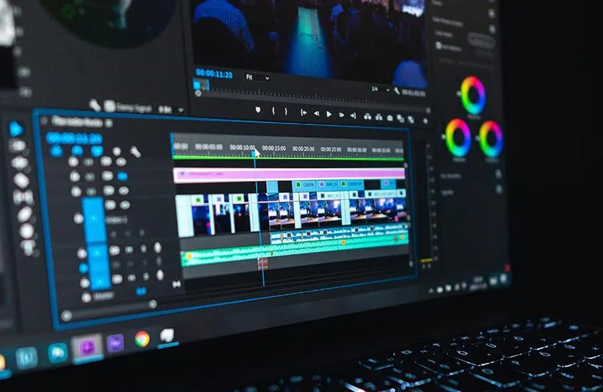The image size is (603, 392).
Task: Select the Pen tool
Action: pyautogui.click(x=25, y=215)
